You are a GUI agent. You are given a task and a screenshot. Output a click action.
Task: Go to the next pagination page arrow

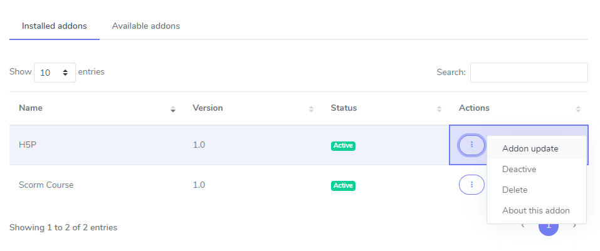click(x=574, y=225)
